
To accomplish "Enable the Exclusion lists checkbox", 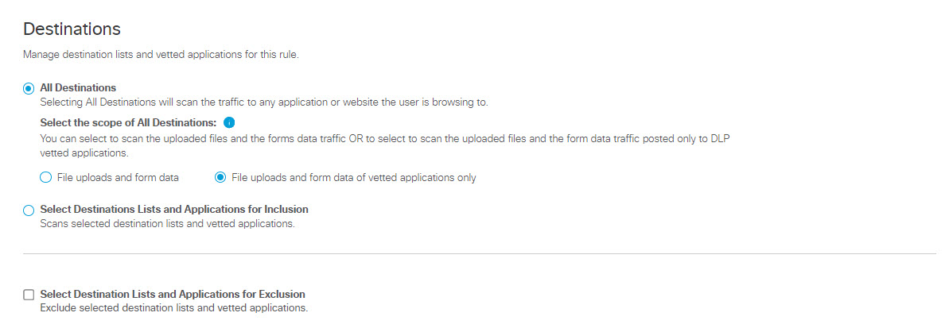I will 29,295.
